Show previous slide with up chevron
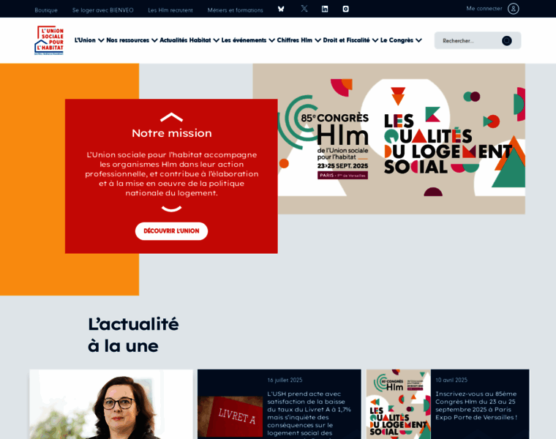The height and width of the screenshot is (439, 556). (172, 117)
